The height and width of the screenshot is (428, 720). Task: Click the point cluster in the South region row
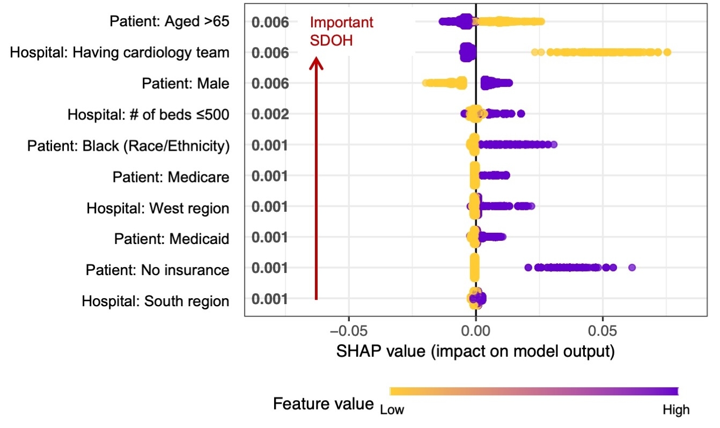(x=476, y=299)
